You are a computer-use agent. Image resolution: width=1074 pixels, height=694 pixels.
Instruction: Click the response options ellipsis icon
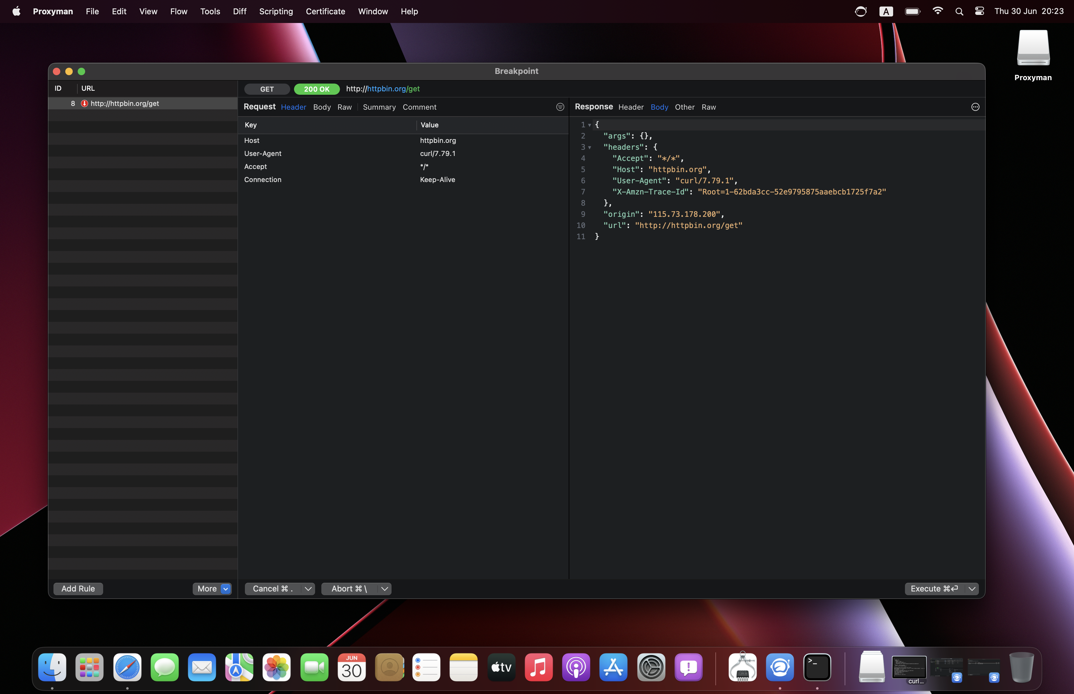pos(975,107)
